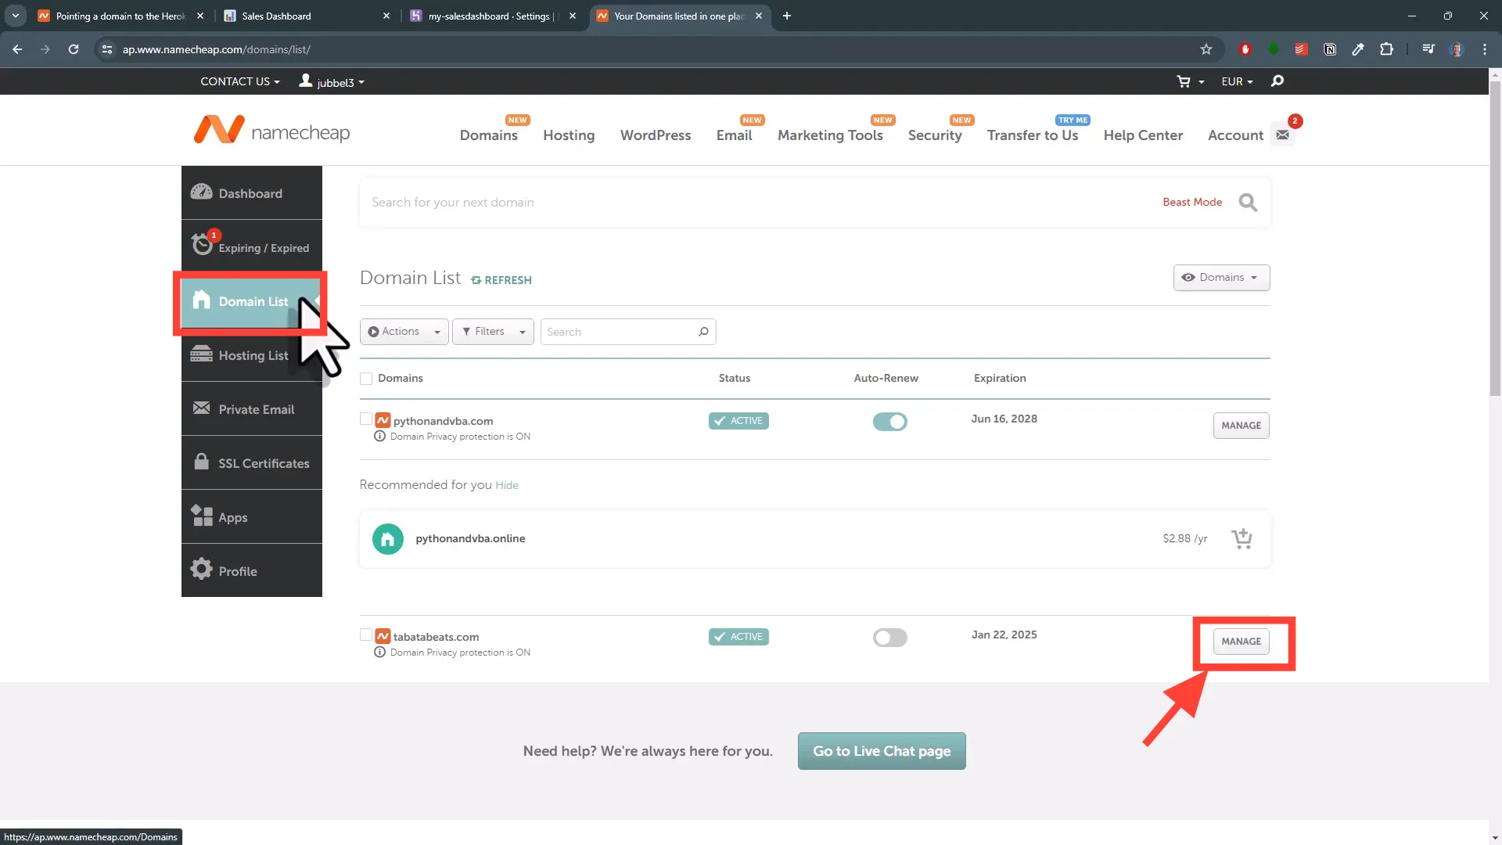This screenshot has width=1502, height=845.
Task: Open the Namecheap shopping cart
Action: pos(1185,81)
